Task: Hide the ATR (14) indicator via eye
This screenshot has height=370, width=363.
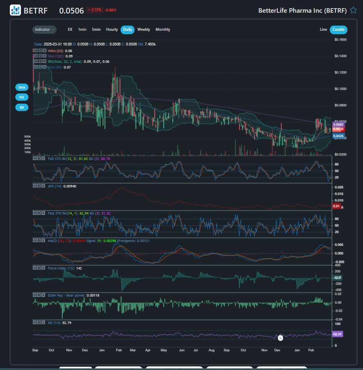Action: 35,186
